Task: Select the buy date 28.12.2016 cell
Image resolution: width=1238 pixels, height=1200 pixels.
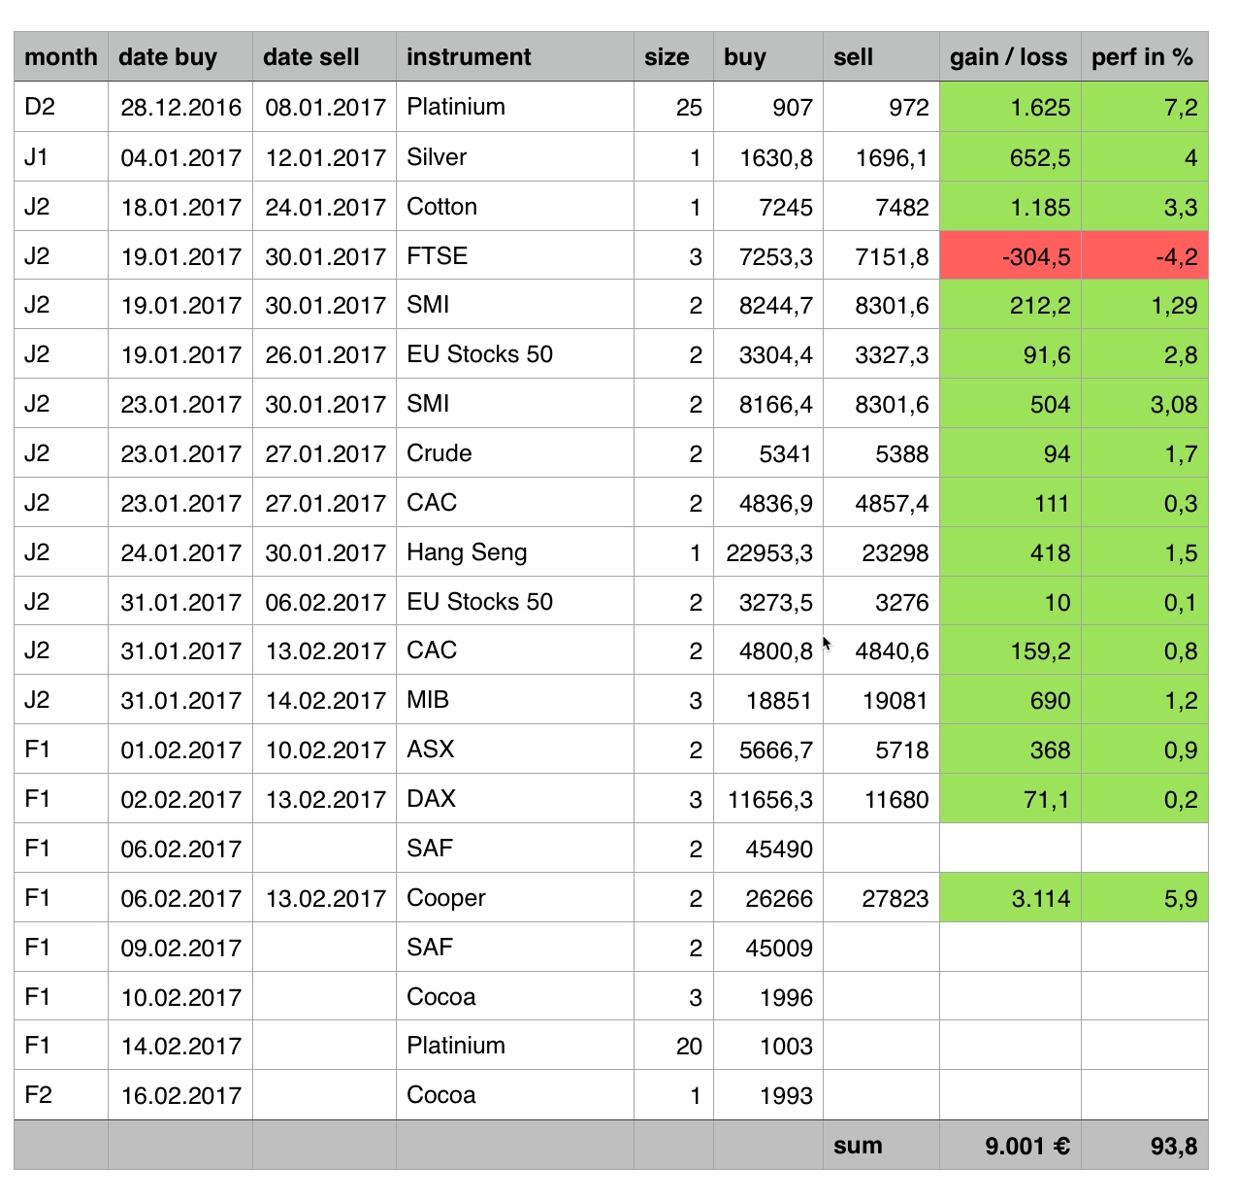Action: [x=180, y=108]
